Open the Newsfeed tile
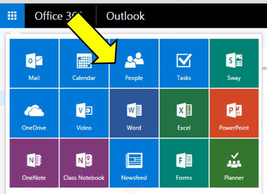The width and height of the screenshot is (267, 194). 134,163
